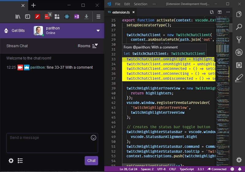Change indentation via Spaces: 2

pos(147,169)
